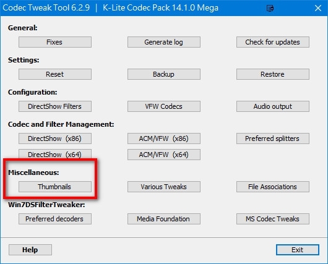Viewport: 328px width, 264px height.
Task: Open the Fixes dialog
Action: coord(55,42)
